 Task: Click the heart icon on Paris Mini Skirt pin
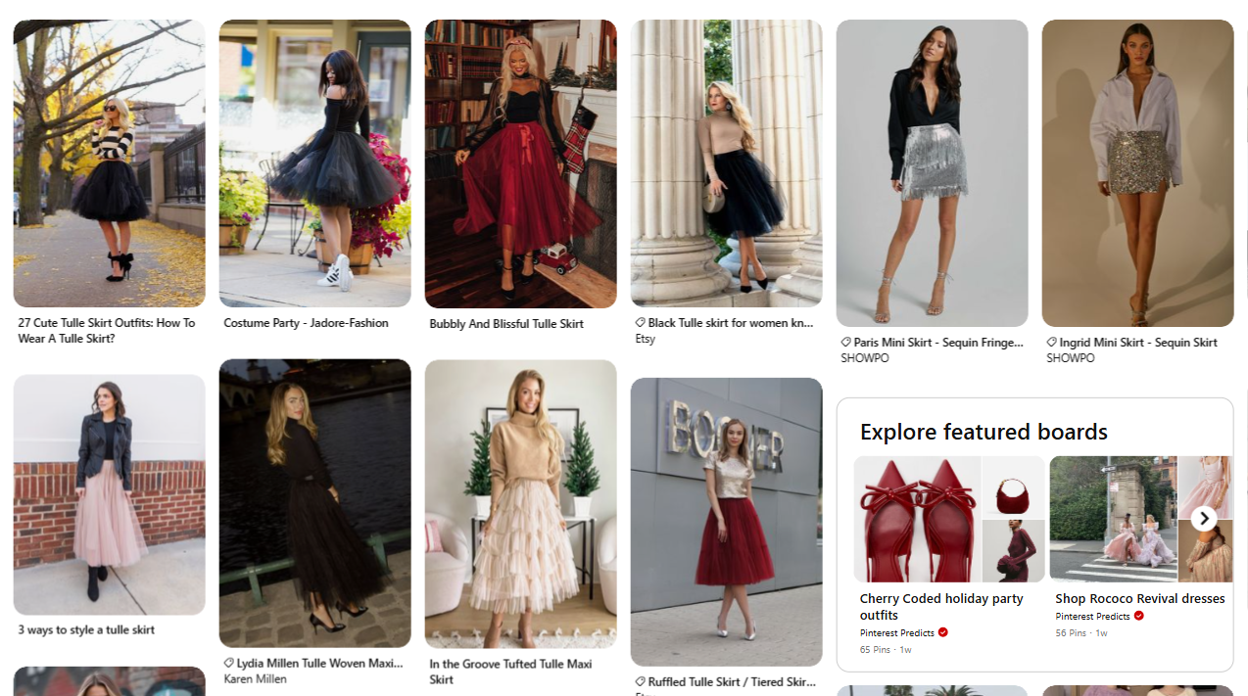(x=844, y=342)
